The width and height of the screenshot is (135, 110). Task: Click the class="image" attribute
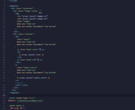pos(24,21)
